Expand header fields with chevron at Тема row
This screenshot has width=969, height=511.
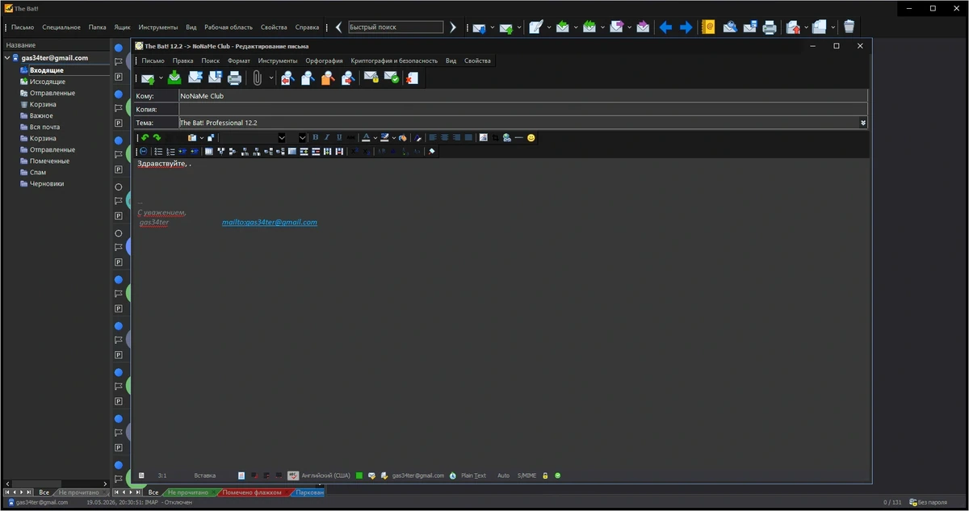(863, 123)
